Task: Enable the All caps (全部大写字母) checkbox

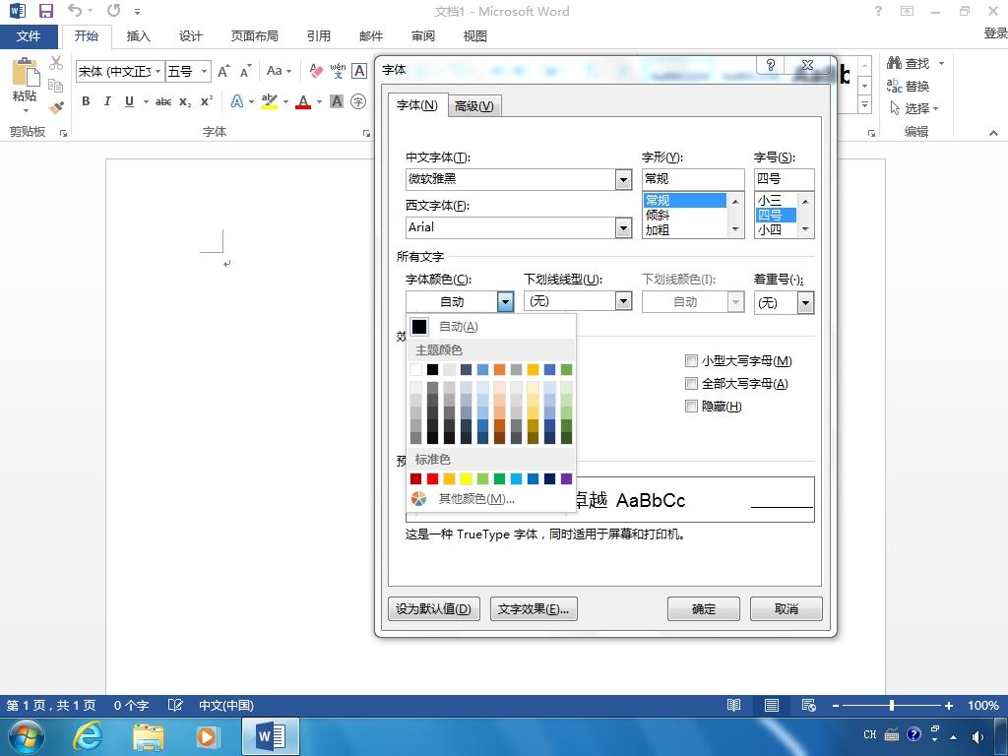Action: [691, 384]
